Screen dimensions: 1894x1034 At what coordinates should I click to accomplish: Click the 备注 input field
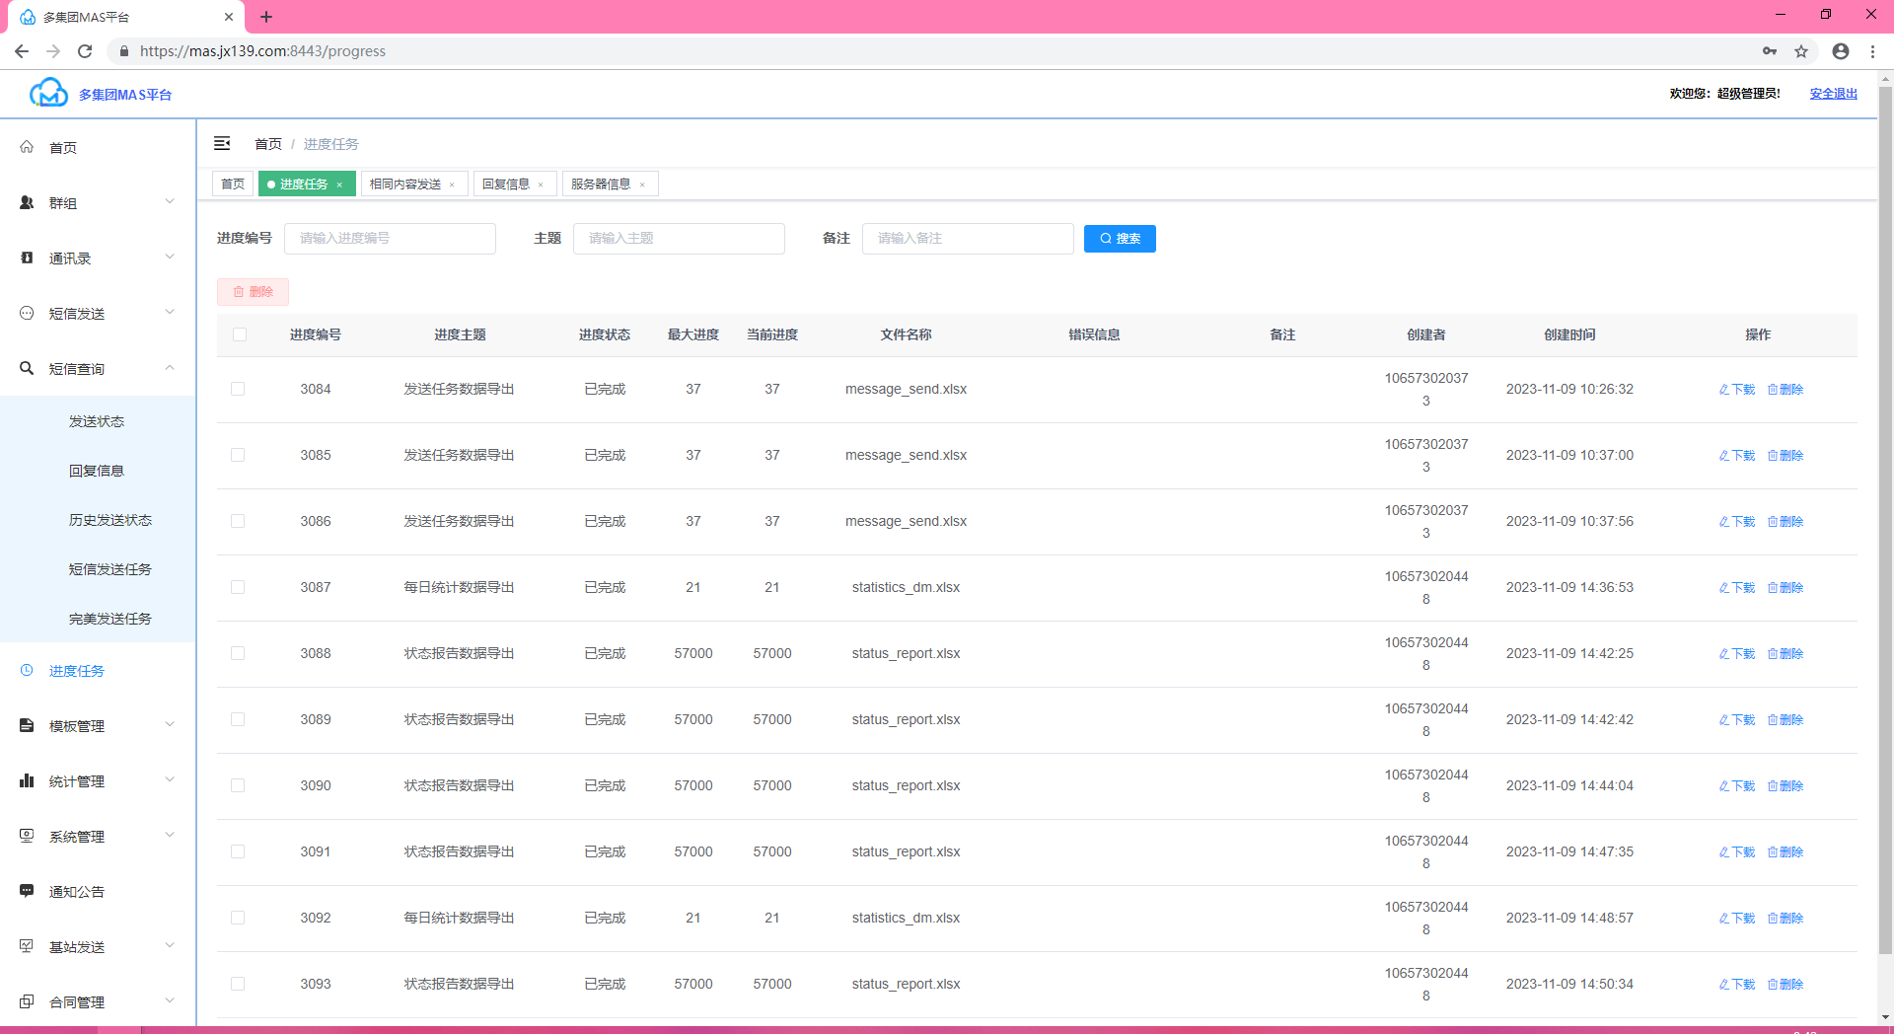click(x=968, y=239)
